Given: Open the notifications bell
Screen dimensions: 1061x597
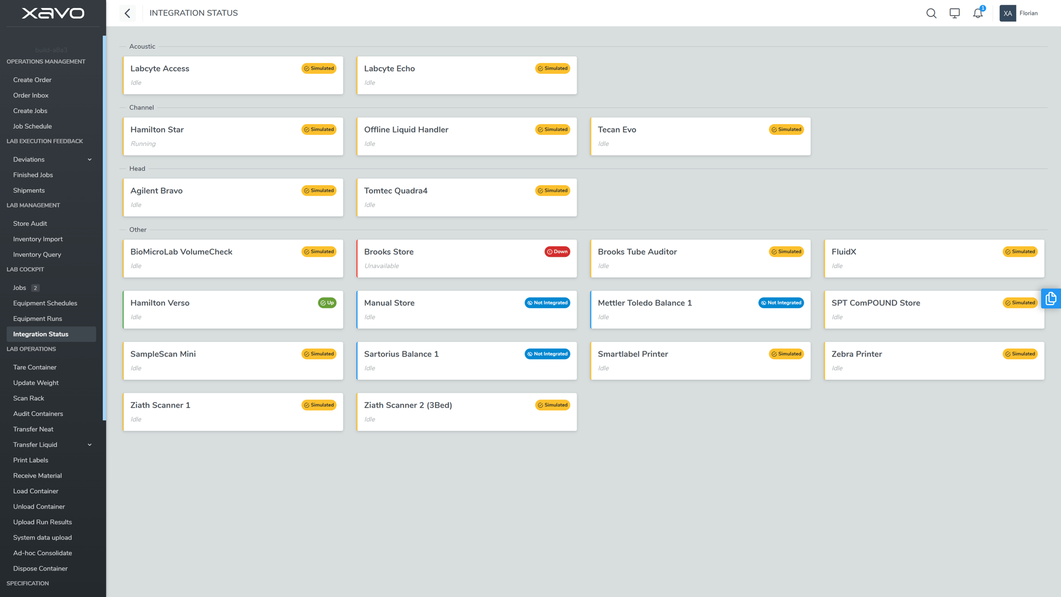Looking at the screenshot, I should (978, 13).
